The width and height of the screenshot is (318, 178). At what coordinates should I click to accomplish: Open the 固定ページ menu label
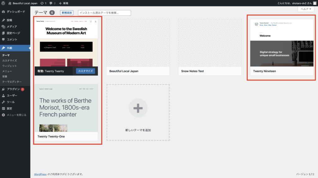(x=13, y=33)
